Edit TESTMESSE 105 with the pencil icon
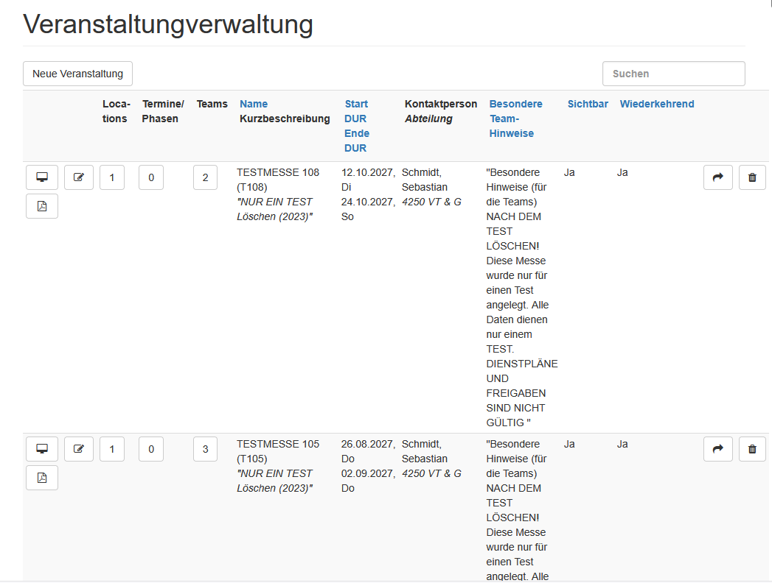The image size is (772, 583). [x=79, y=448]
